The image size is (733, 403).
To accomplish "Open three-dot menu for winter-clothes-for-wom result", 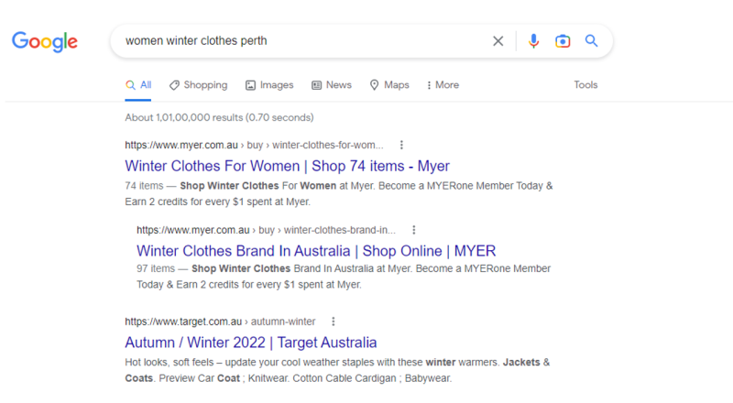I will (x=401, y=145).
